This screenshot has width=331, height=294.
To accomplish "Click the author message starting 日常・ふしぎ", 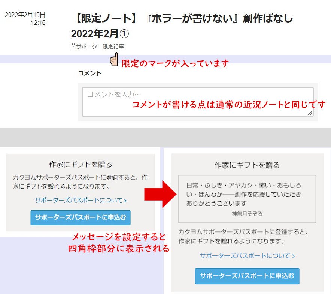I will click(x=243, y=195).
